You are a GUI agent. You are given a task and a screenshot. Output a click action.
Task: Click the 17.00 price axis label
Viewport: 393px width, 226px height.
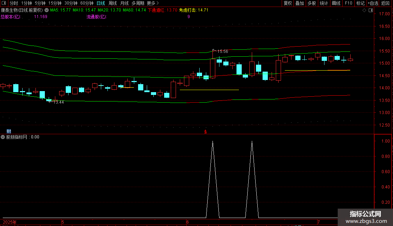[x=384, y=14]
